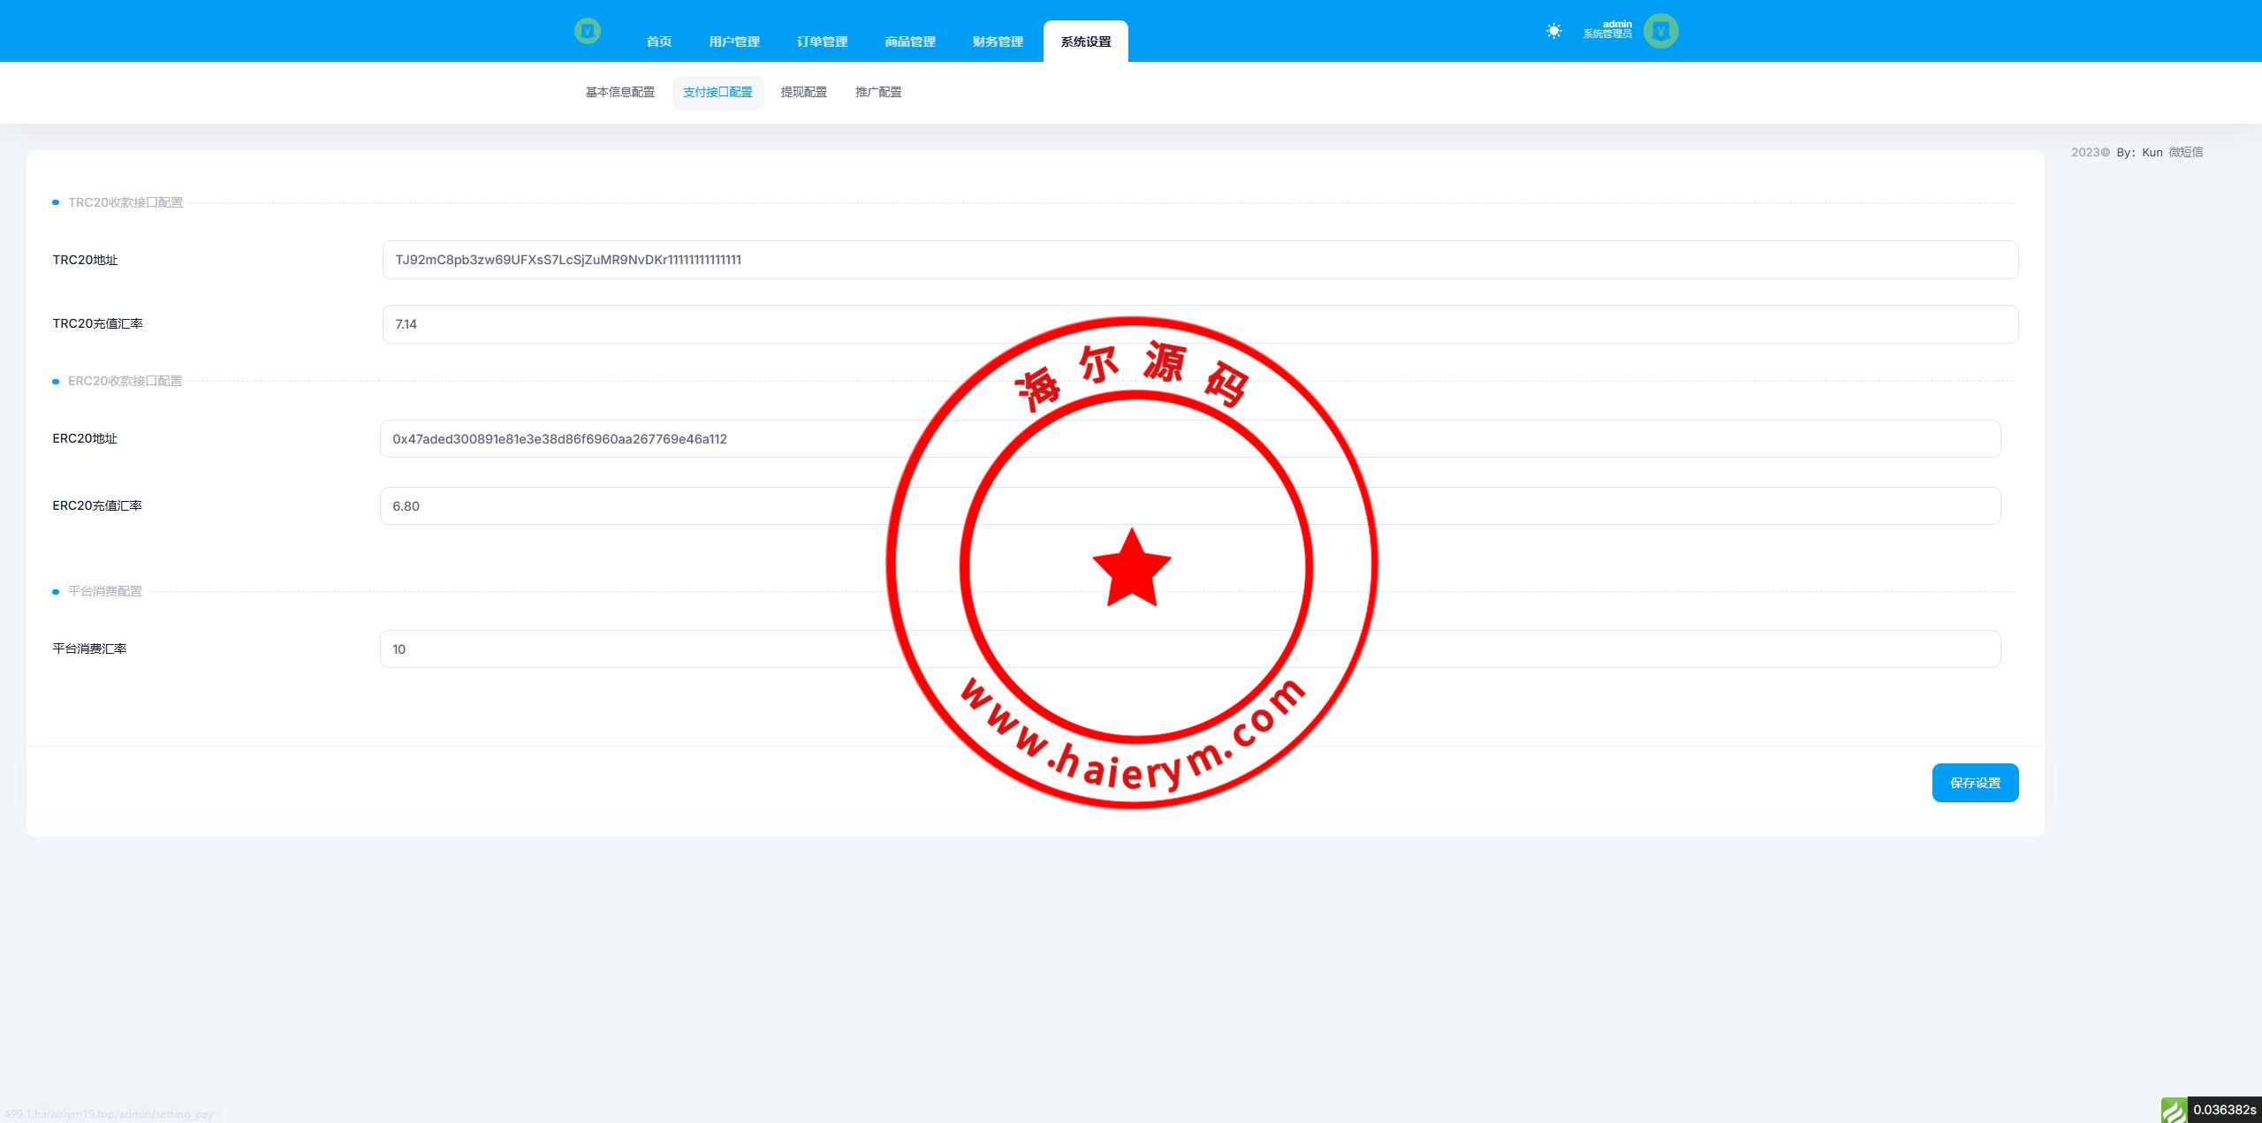The image size is (2262, 1123).
Task: Open the 提现配置 sub-tab
Action: (803, 92)
